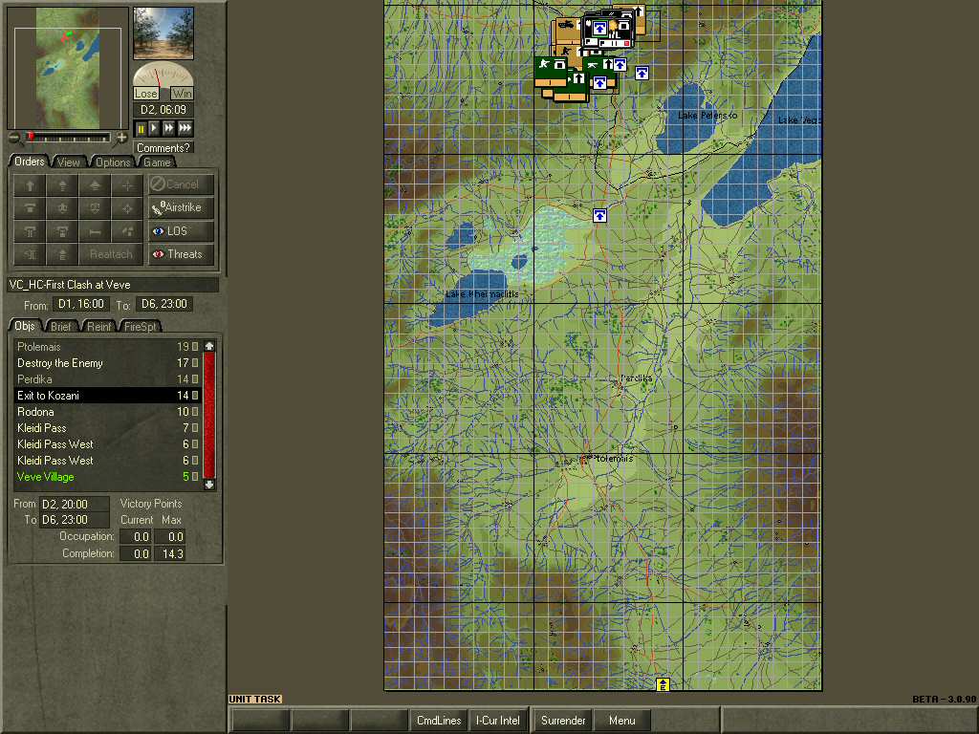Switch to the Orders tab
Viewport: 979px width, 734px height.
pyautogui.click(x=30, y=162)
